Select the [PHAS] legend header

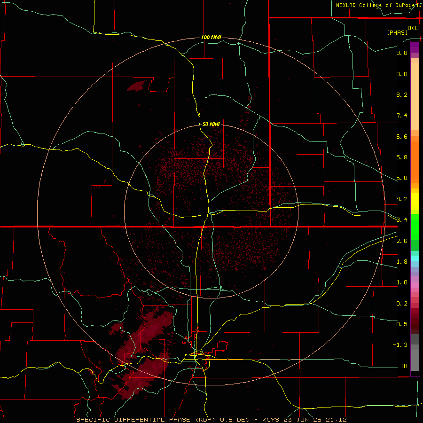pos(397,32)
